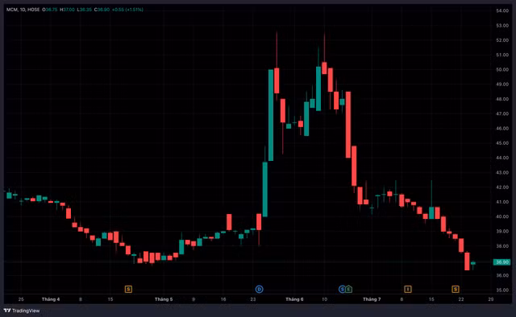Click the MCM, 1D, HOSE symbol title
The height and width of the screenshot is (317, 516).
tap(23, 10)
